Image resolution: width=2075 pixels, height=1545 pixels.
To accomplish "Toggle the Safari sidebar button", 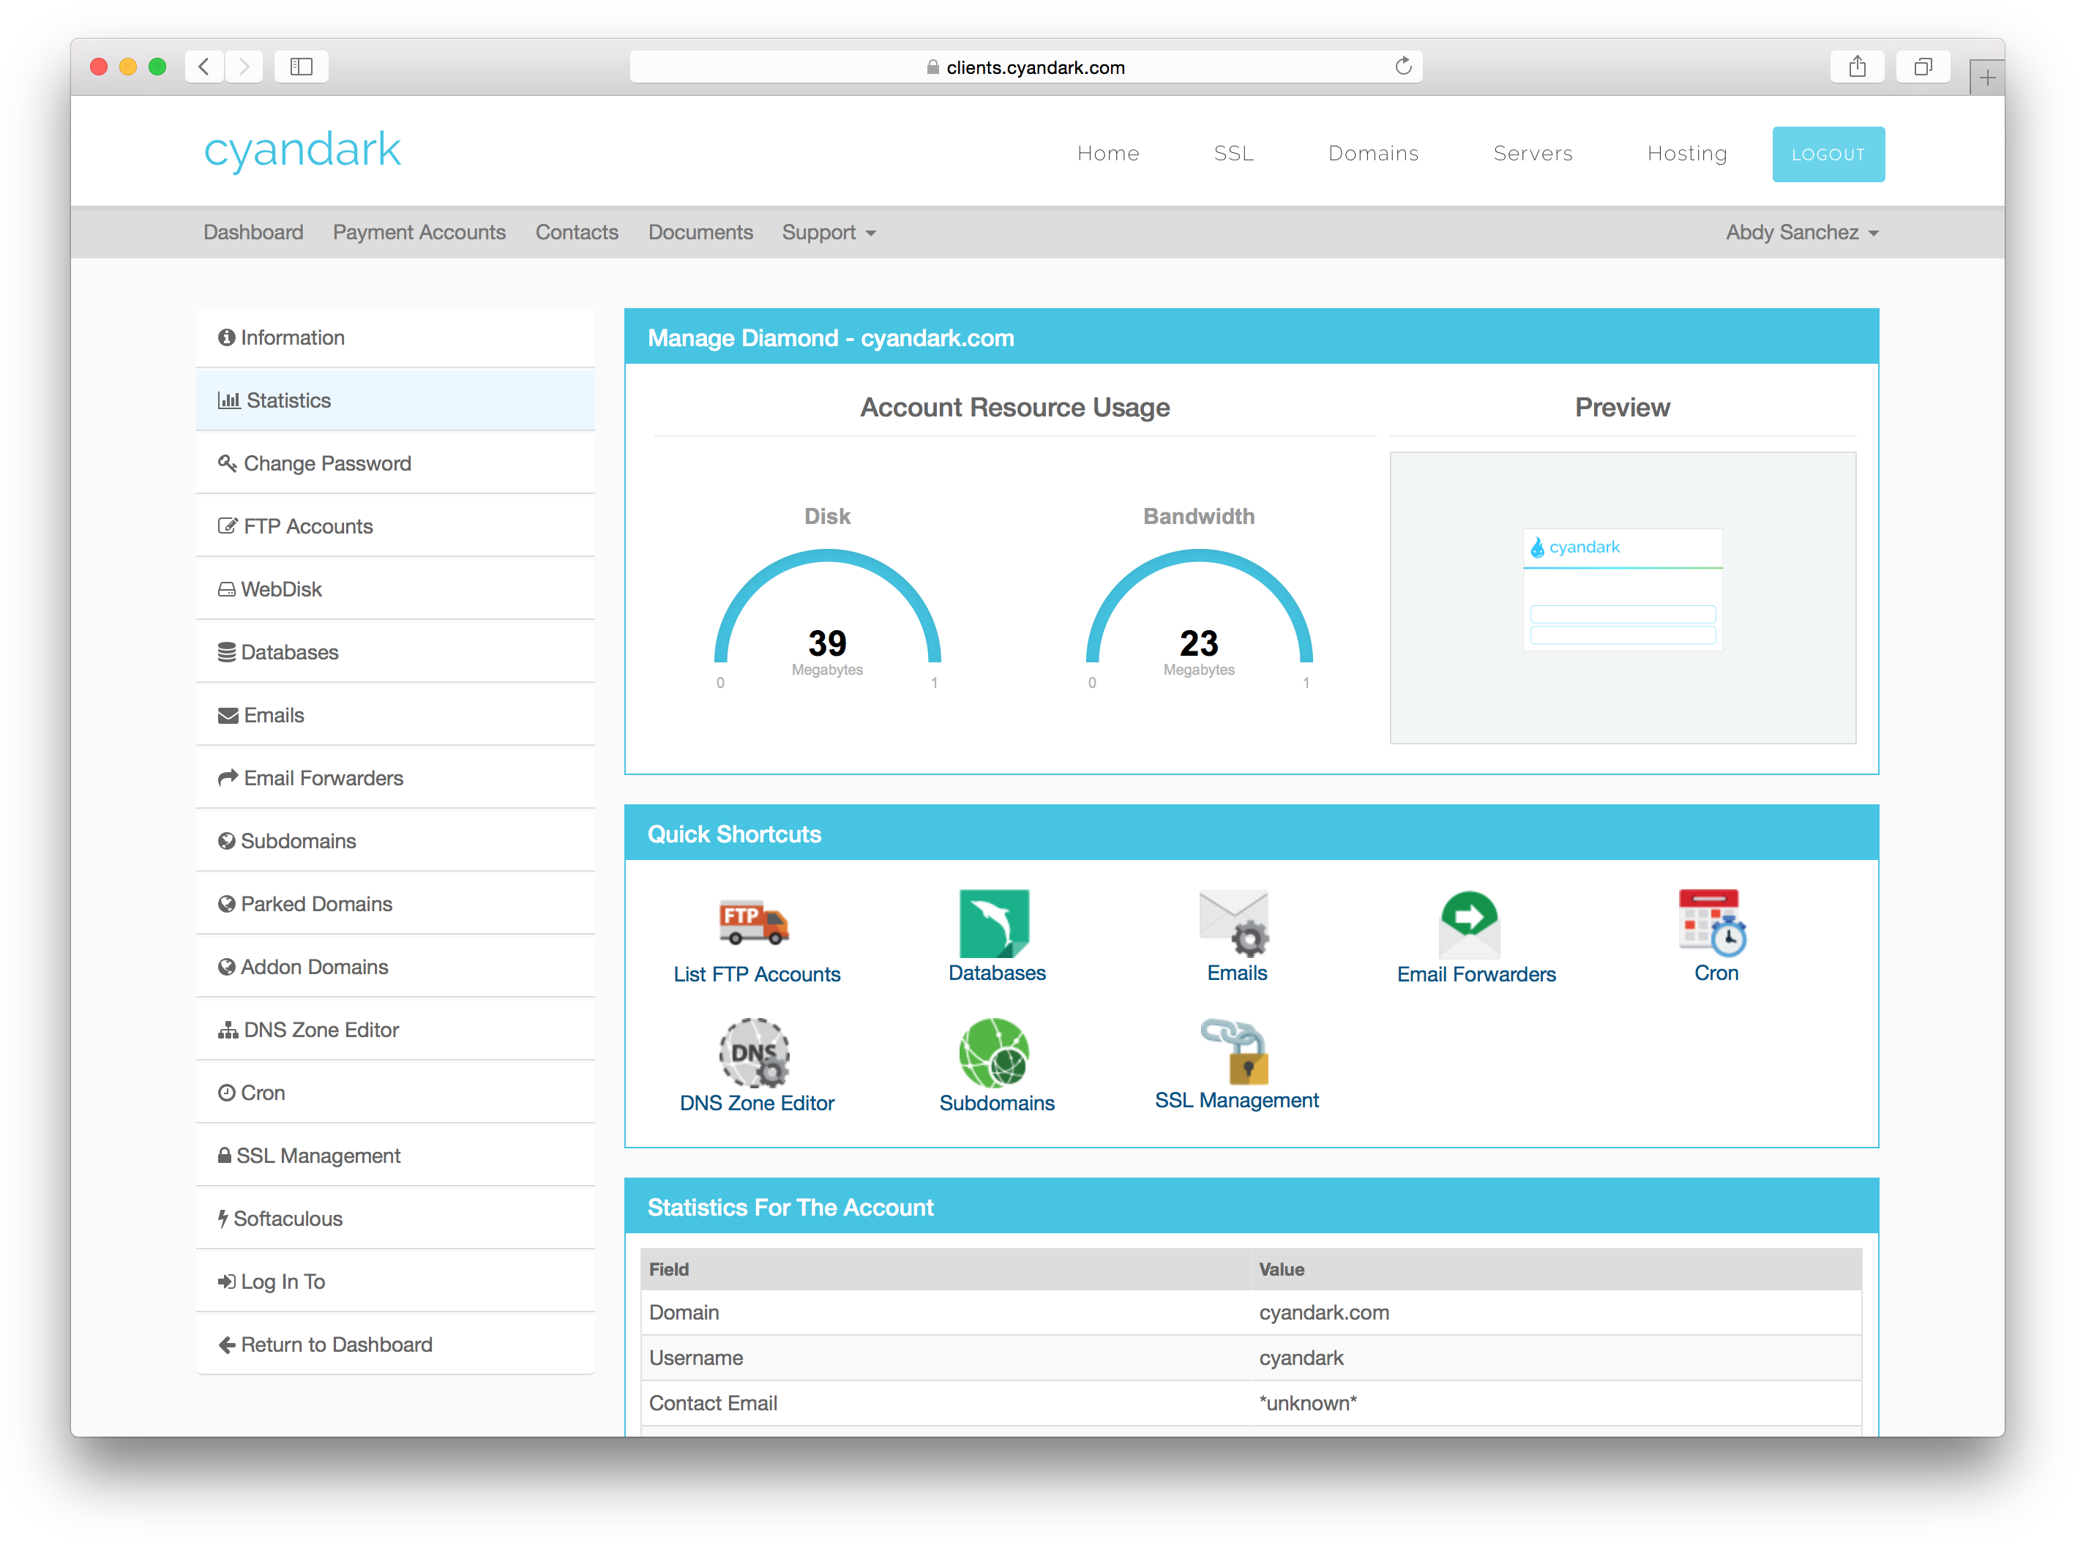I will coord(301,67).
